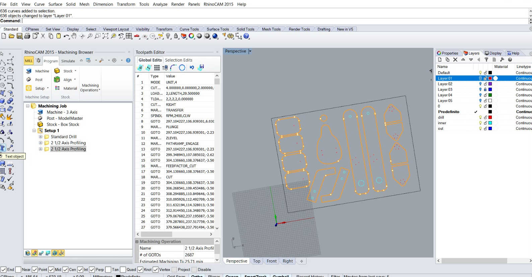The width and height of the screenshot is (532, 277).
Task: Enable the Tan osnap checkbox
Action: click(108, 270)
